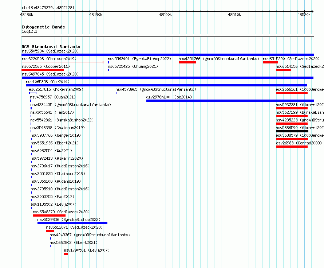Image resolution: width=324 pixels, height=268 pixels.
Task: Click esv1185502 (Levy2007) label
Action: 54,204
